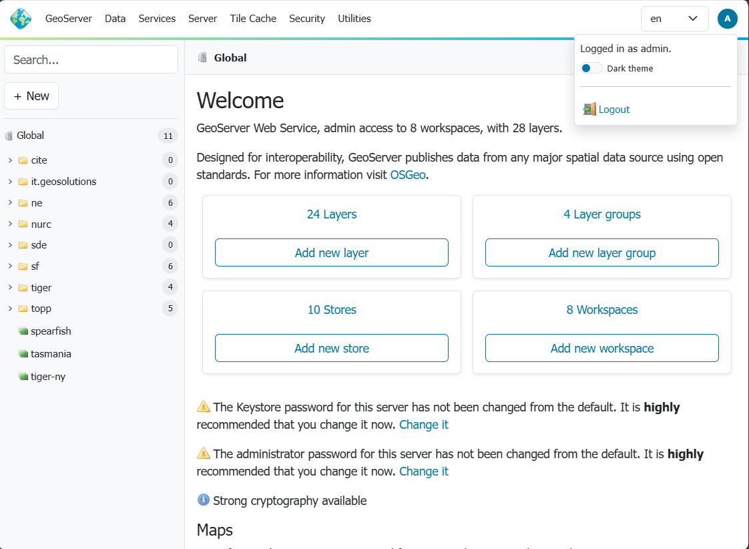Image resolution: width=749 pixels, height=549 pixels.
Task: Open the language dropdown showing en
Action: (x=674, y=19)
